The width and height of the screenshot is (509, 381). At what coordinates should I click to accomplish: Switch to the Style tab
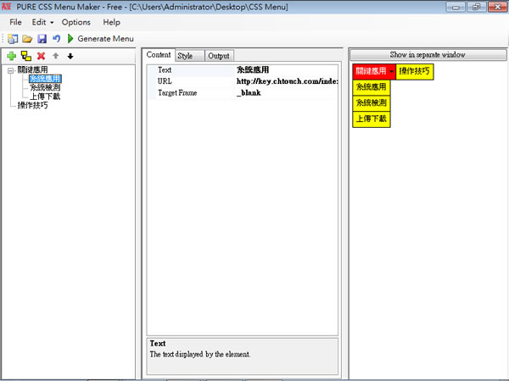tap(185, 56)
